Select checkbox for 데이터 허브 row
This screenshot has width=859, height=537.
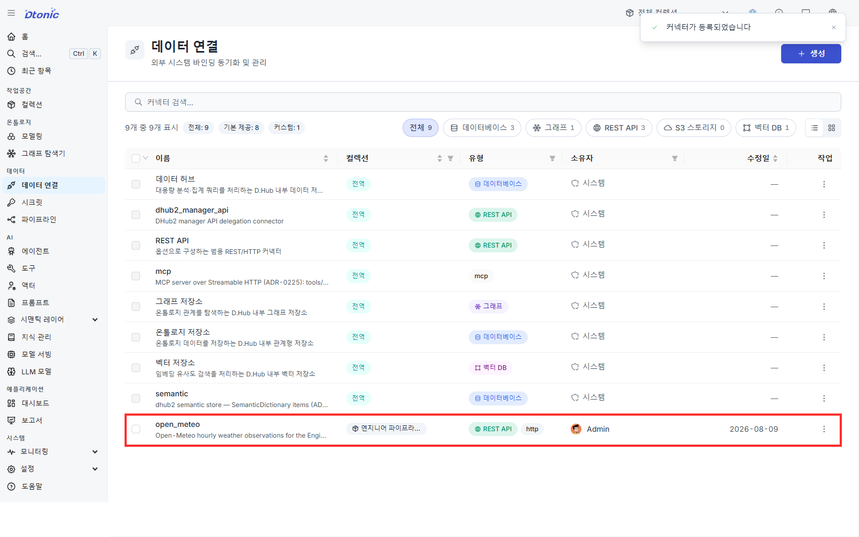pos(136,184)
